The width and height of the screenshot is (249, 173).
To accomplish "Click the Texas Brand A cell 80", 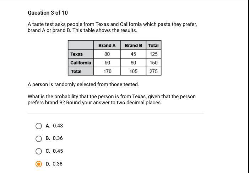I will pyautogui.click(x=107, y=54).
